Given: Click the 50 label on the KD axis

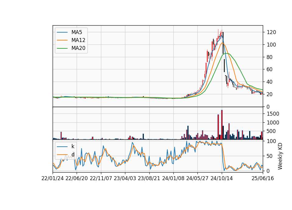Looking at the screenshot, I should click(x=269, y=156).
